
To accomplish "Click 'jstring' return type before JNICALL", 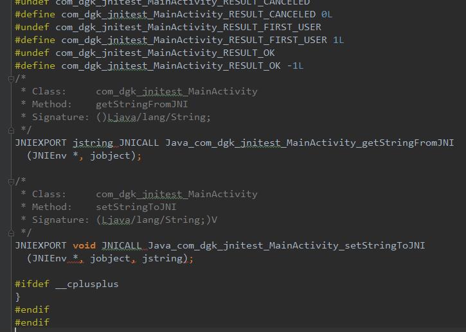I will coord(93,143).
